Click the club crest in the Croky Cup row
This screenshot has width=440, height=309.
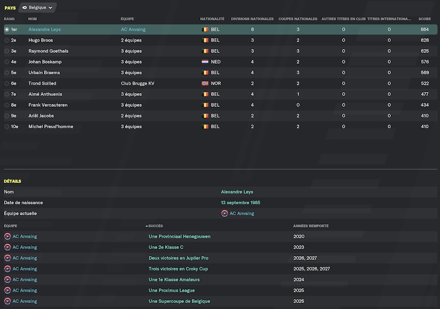pos(8,269)
